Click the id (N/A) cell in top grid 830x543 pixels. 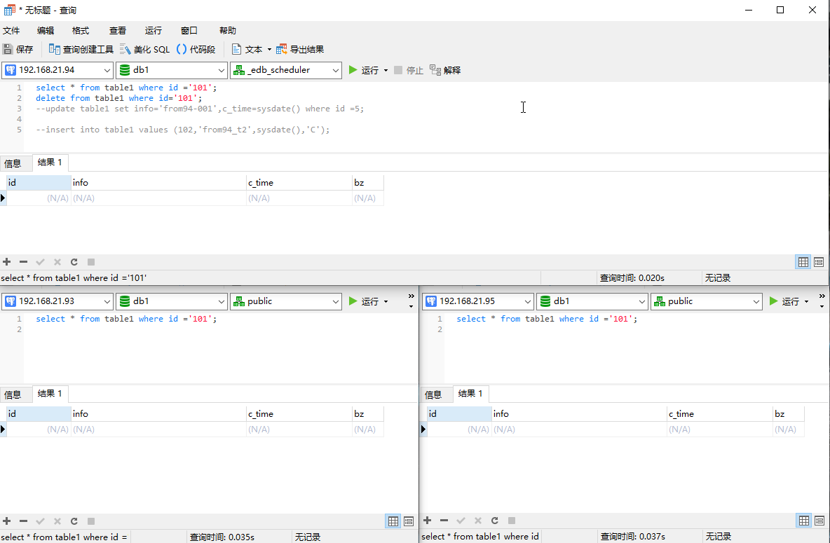39,198
